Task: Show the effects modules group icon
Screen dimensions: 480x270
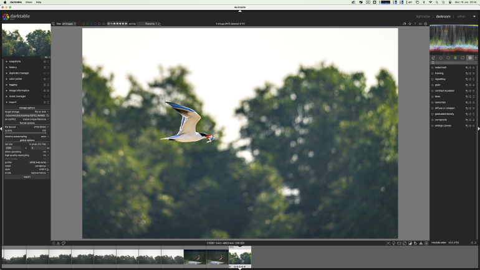Action: [470, 58]
